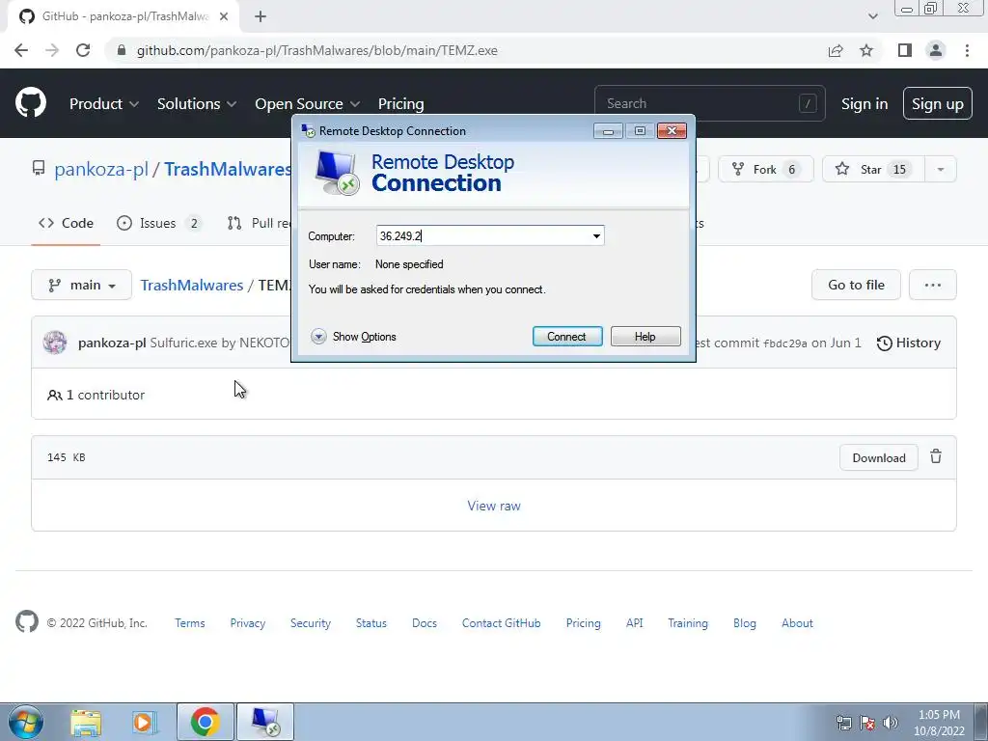988x741 pixels.
Task: Switch to Chrome on taskbar
Action: [x=205, y=722]
